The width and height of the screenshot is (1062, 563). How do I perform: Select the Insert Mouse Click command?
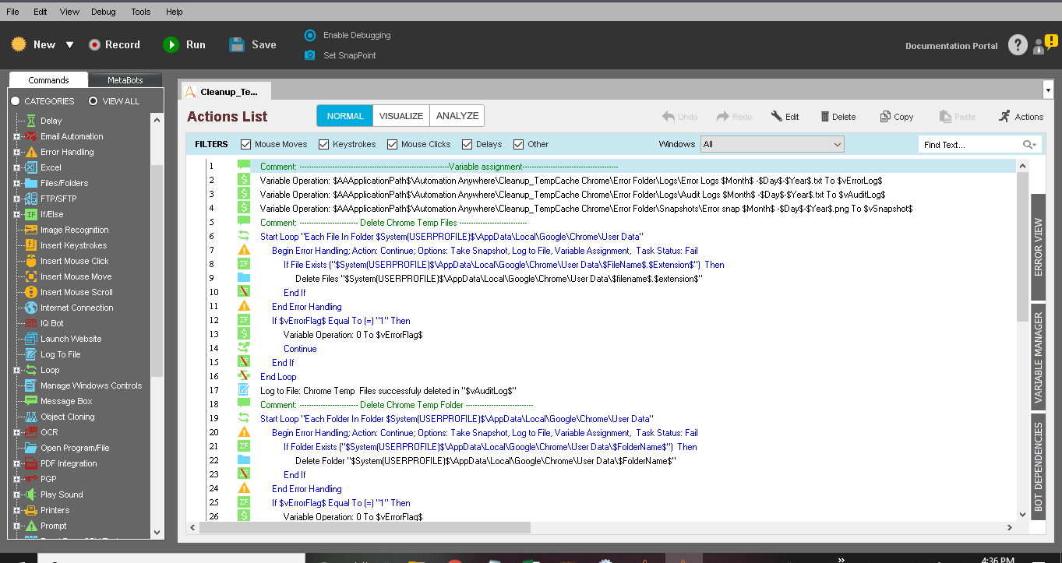point(74,261)
